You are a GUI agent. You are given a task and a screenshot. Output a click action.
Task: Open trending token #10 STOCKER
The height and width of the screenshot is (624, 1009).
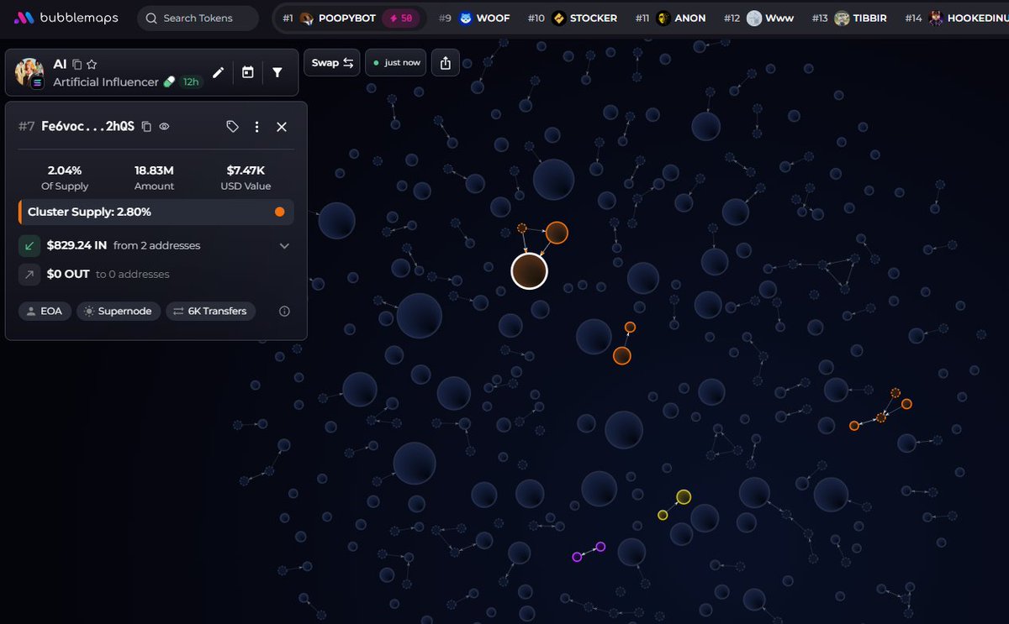(x=573, y=18)
